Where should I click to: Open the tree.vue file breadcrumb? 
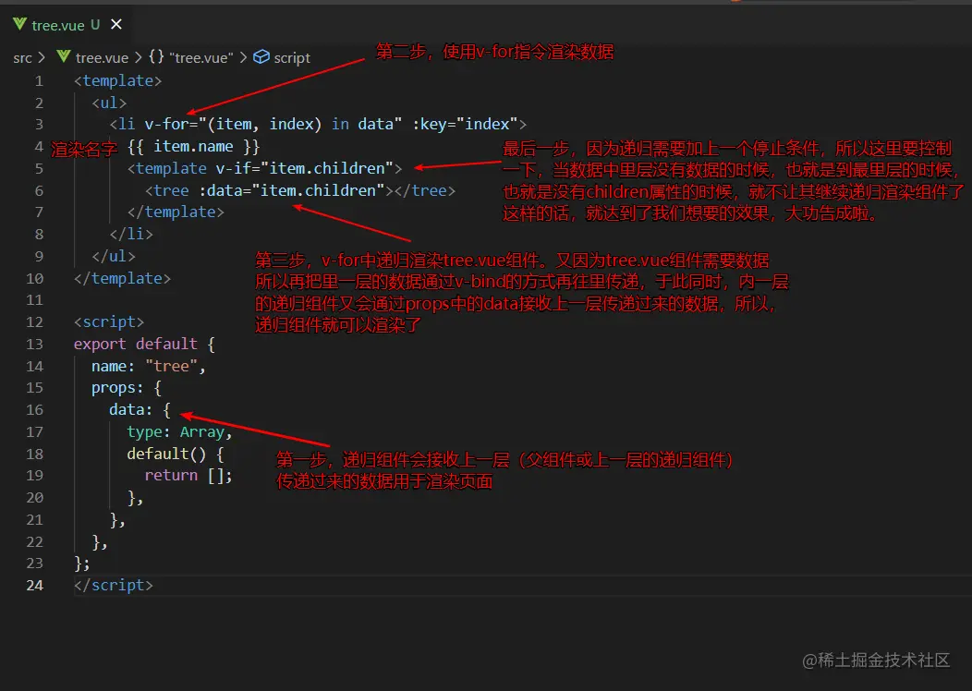coord(102,57)
